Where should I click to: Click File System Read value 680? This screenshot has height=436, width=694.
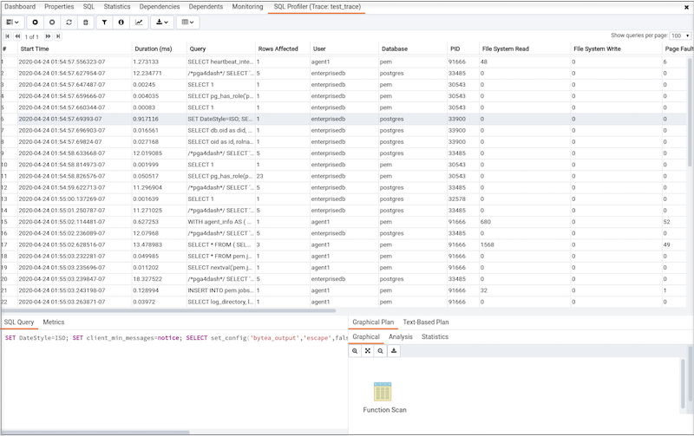pyautogui.click(x=485, y=222)
